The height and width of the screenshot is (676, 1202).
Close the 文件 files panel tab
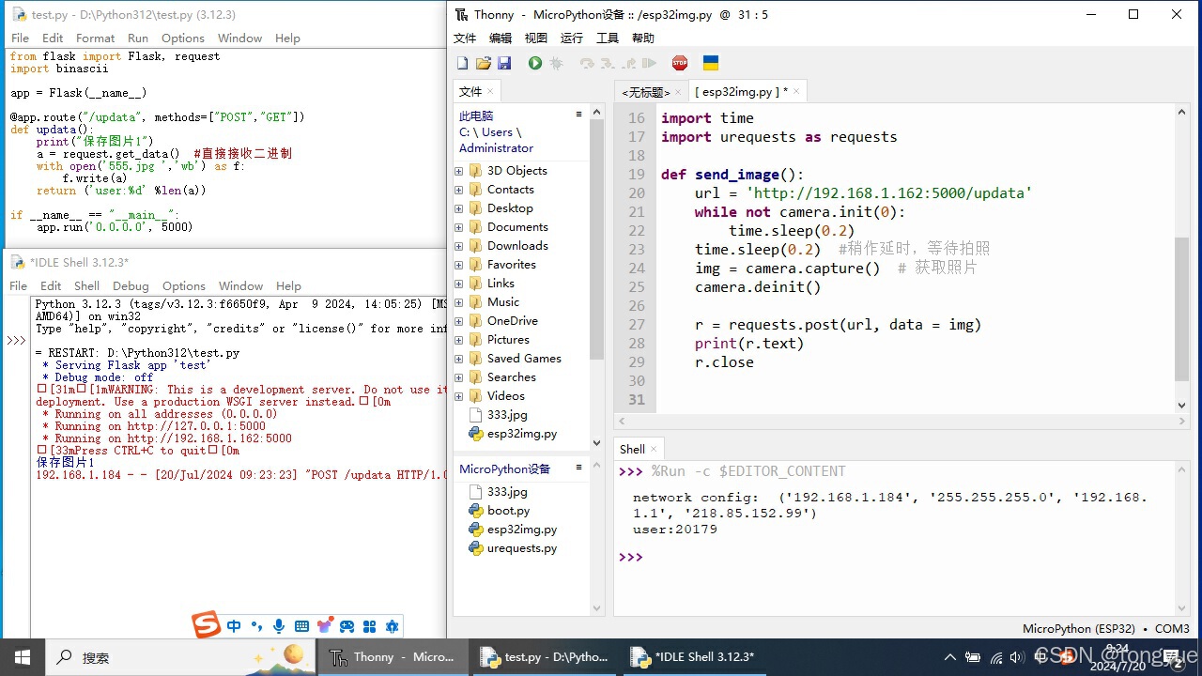tap(489, 92)
